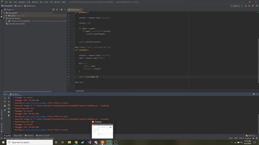Click the PyCharm taskbar icon
This screenshot has height=145, width=259.
(109, 142)
